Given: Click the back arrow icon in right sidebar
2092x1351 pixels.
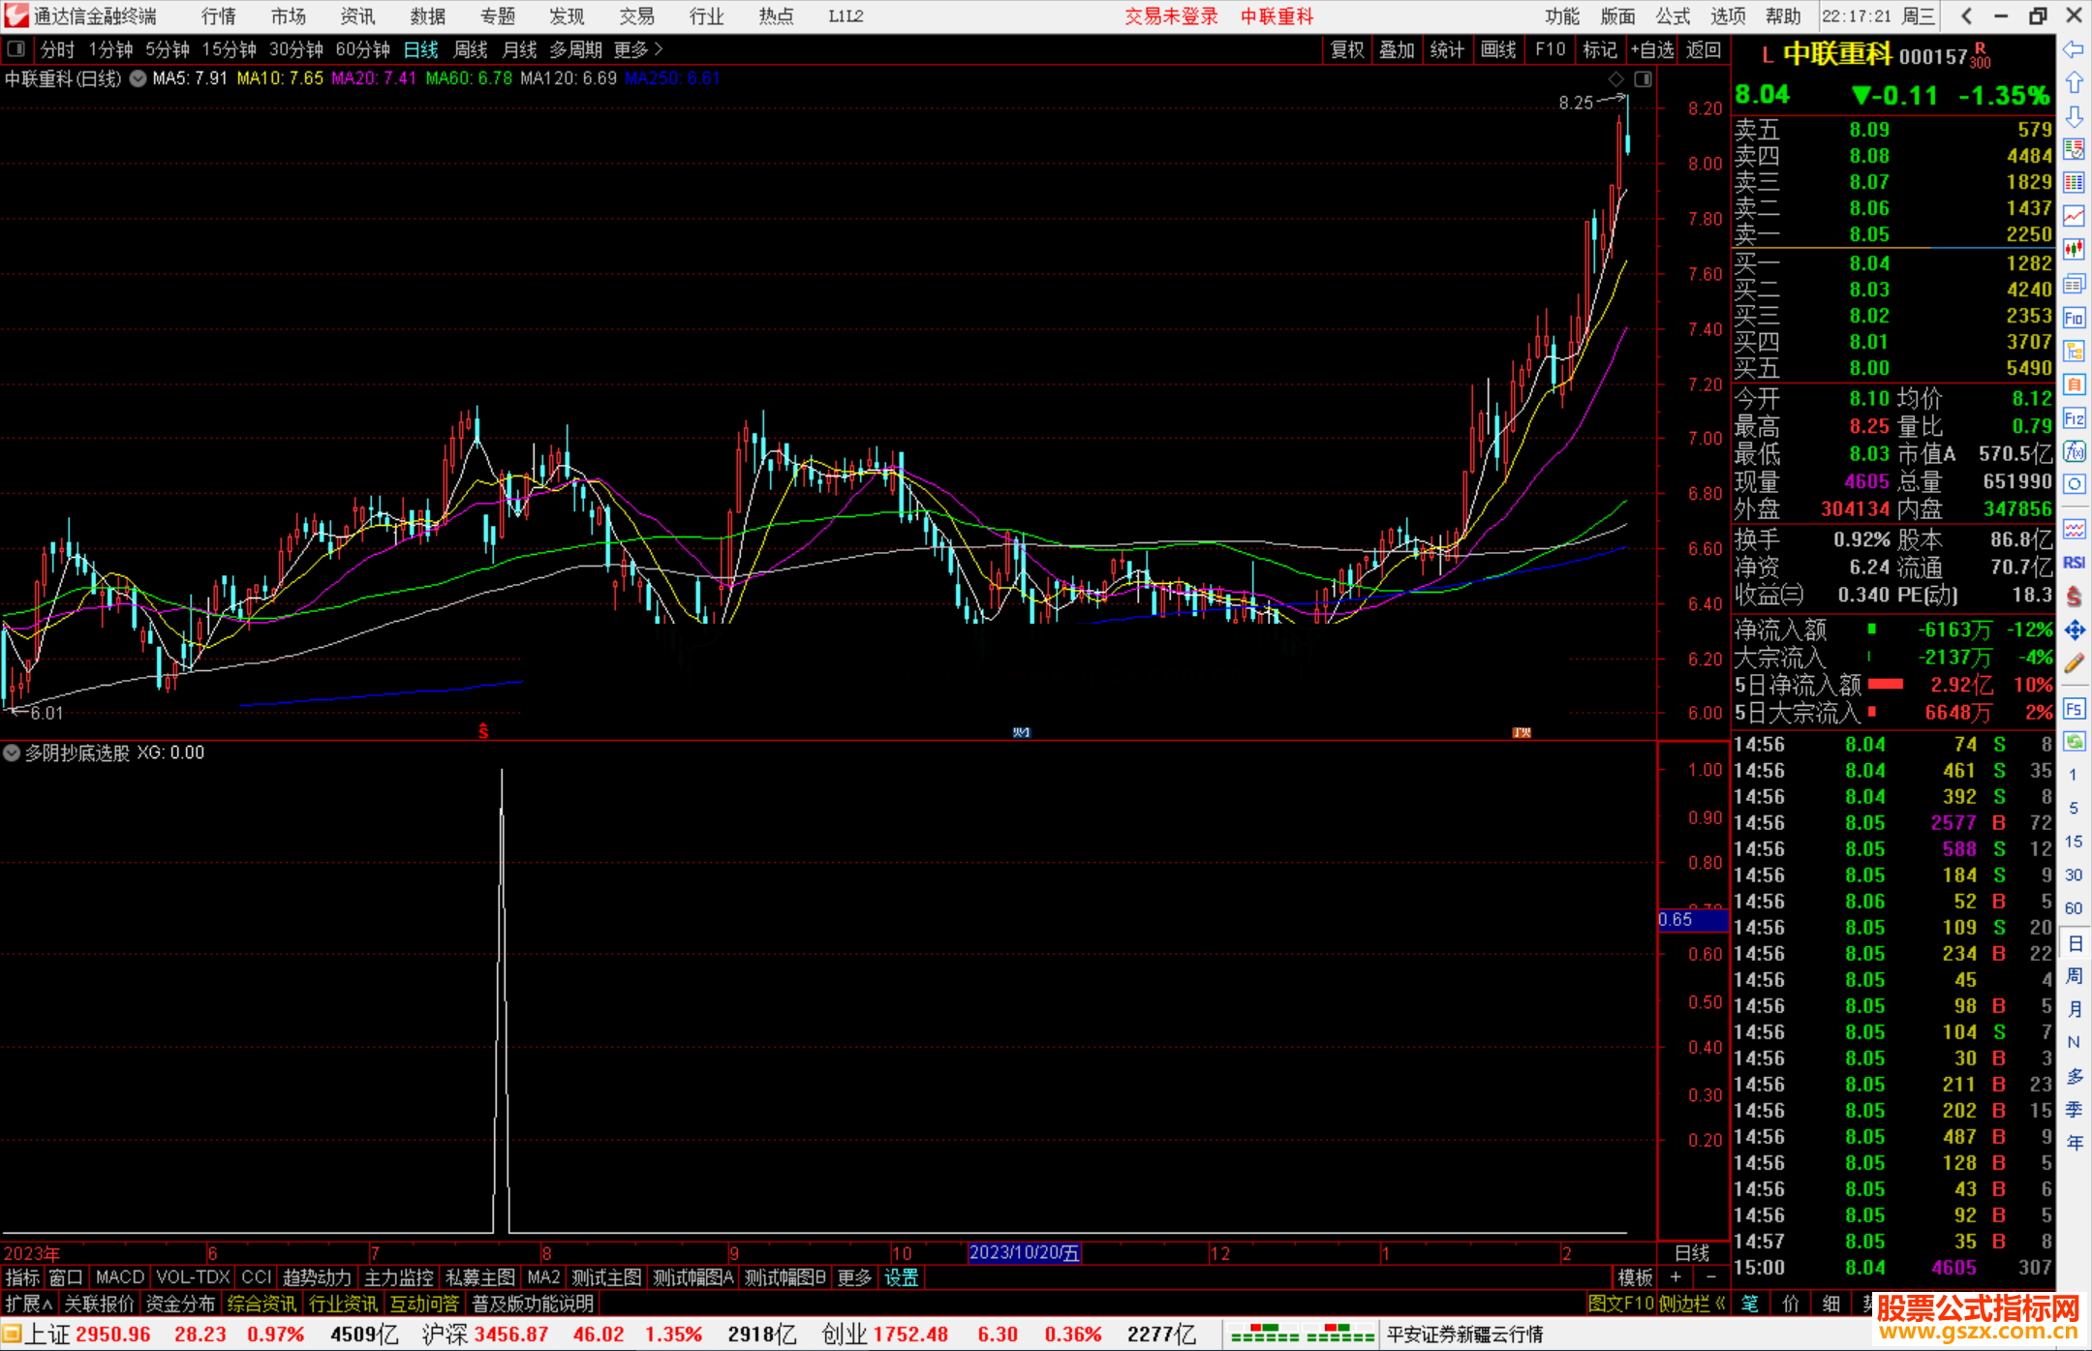Looking at the screenshot, I should pyautogui.click(x=2074, y=50).
